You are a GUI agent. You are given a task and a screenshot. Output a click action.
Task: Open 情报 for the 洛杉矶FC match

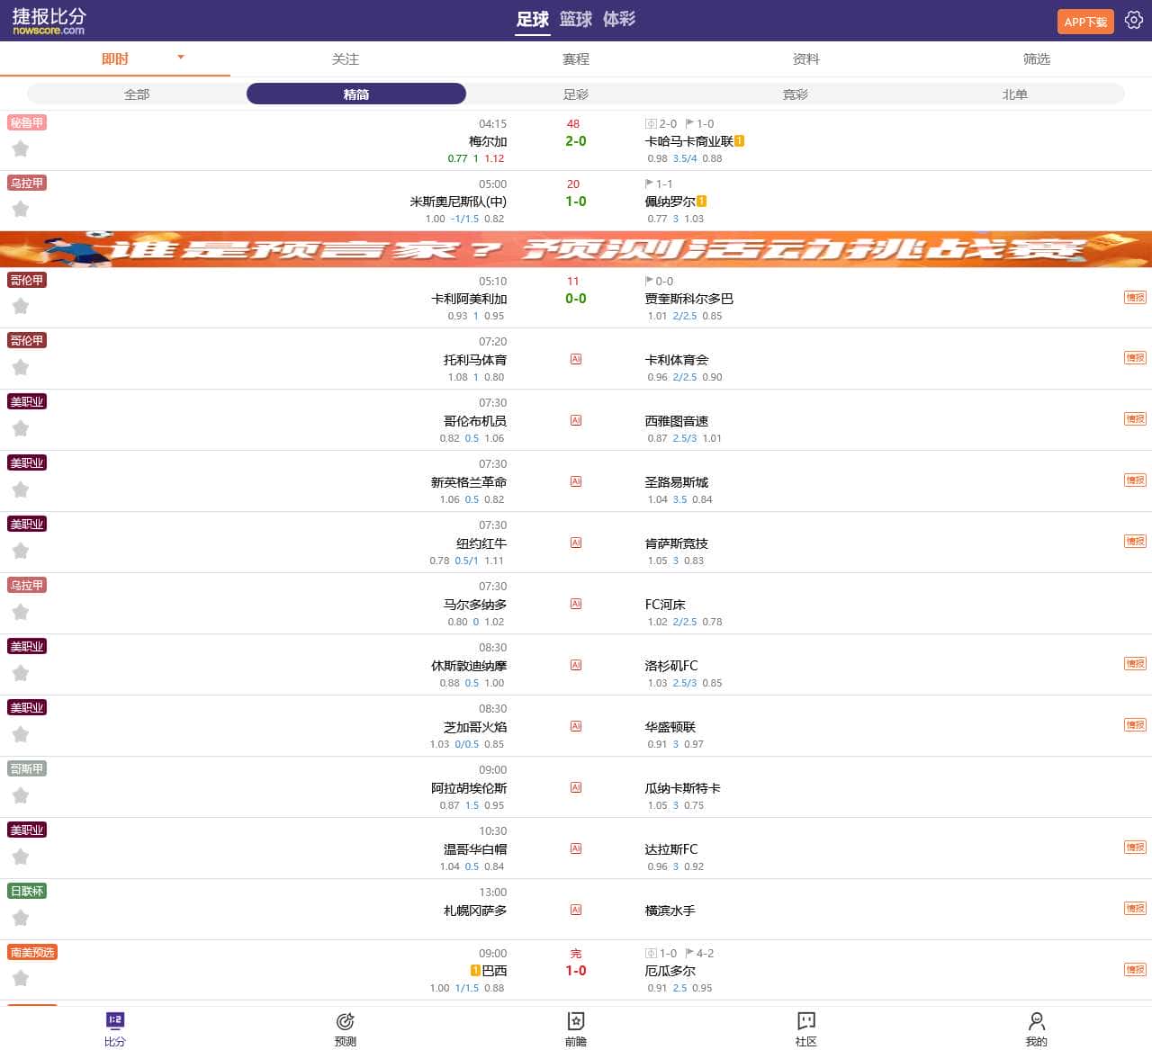(1135, 663)
